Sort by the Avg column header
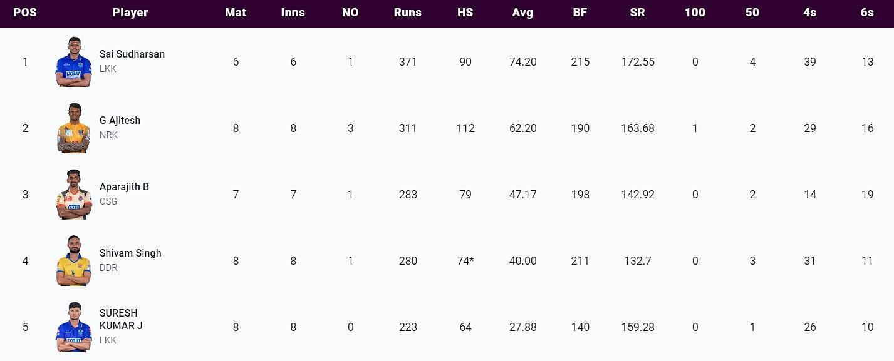Viewport: 894px width, 361px height. pos(522,13)
